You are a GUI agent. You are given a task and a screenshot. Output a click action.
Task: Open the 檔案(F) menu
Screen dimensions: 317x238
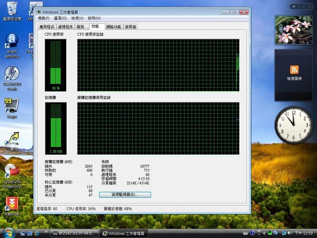[44, 18]
